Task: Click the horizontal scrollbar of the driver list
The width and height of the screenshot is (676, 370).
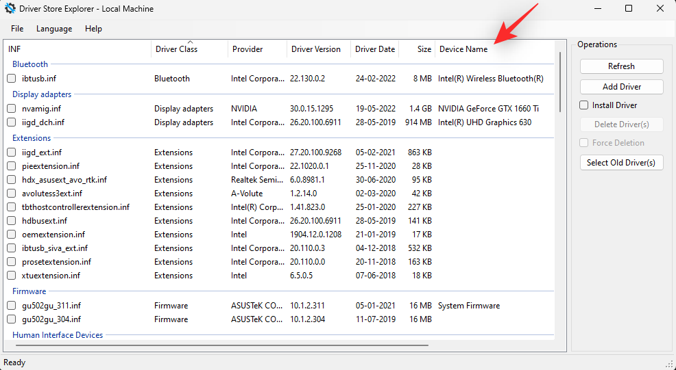Action: [219, 346]
